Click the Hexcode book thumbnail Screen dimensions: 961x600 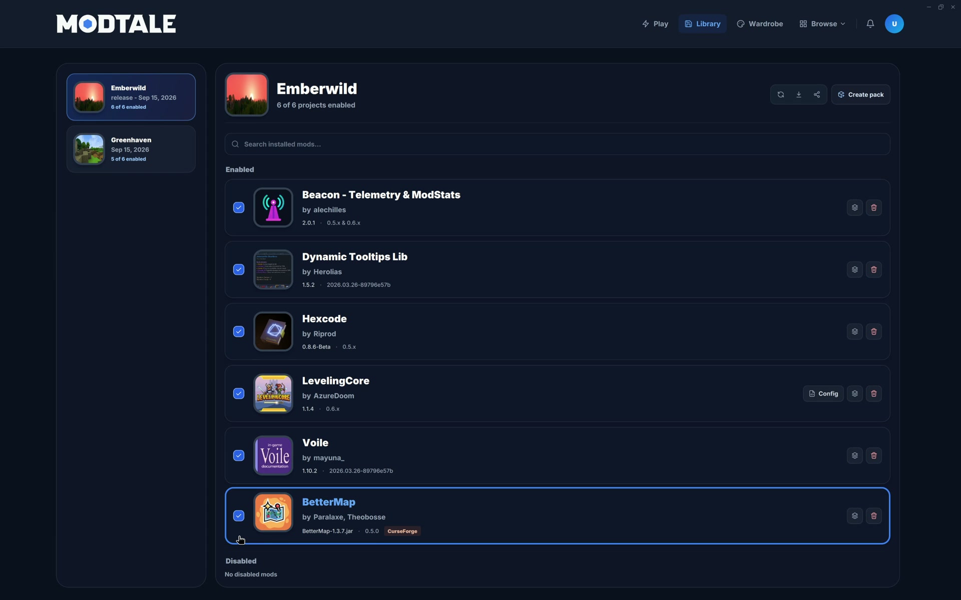[273, 331]
